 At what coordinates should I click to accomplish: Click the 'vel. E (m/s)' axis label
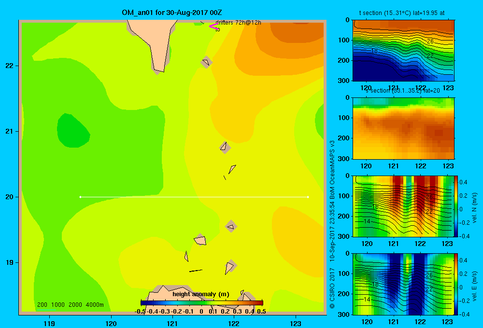pyautogui.click(x=474, y=286)
